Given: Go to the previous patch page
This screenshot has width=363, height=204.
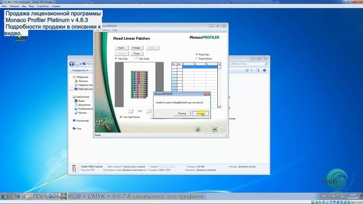Looking at the screenshot, I should coord(130,111).
